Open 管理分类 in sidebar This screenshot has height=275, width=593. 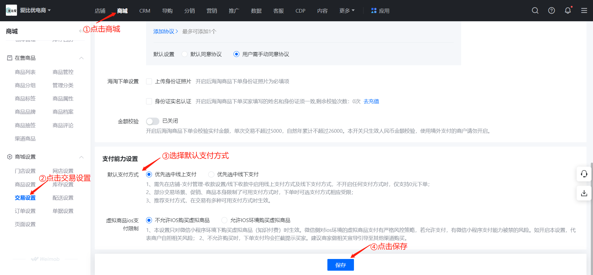click(63, 85)
